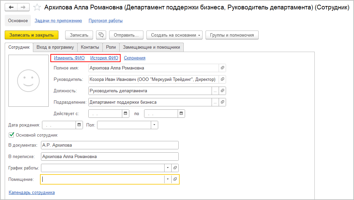
Task: Click the Изменить ФИО link
Action: (x=69, y=58)
